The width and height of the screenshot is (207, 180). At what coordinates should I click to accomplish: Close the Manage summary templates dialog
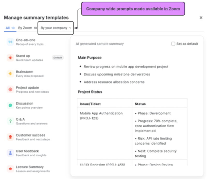(x=201, y=18)
